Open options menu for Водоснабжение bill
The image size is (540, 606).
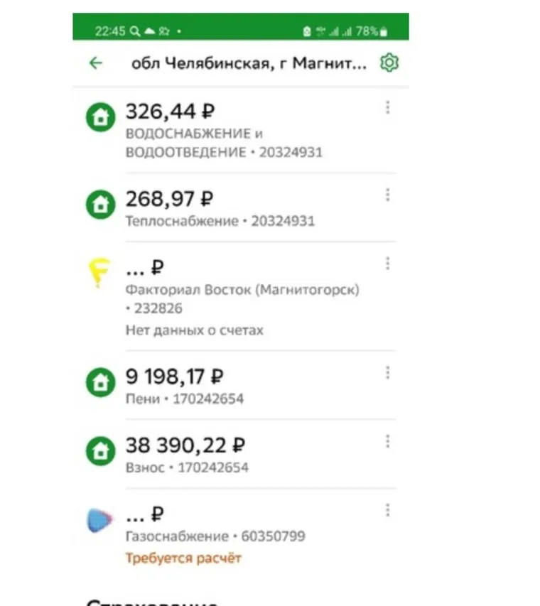point(387,107)
